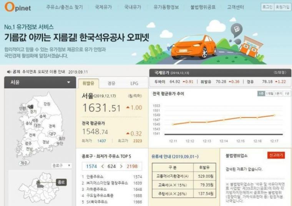This screenshot has width=292, height=206.
Task: Select 대구 on the Korea map
Action: click(53, 134)
